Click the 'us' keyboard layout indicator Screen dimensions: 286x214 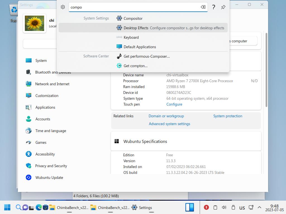coord(242,207)
